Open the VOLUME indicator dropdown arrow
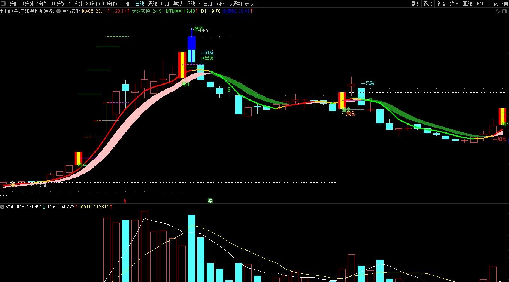The height and width of the screenshot is (282, 509). pos(2,206)
